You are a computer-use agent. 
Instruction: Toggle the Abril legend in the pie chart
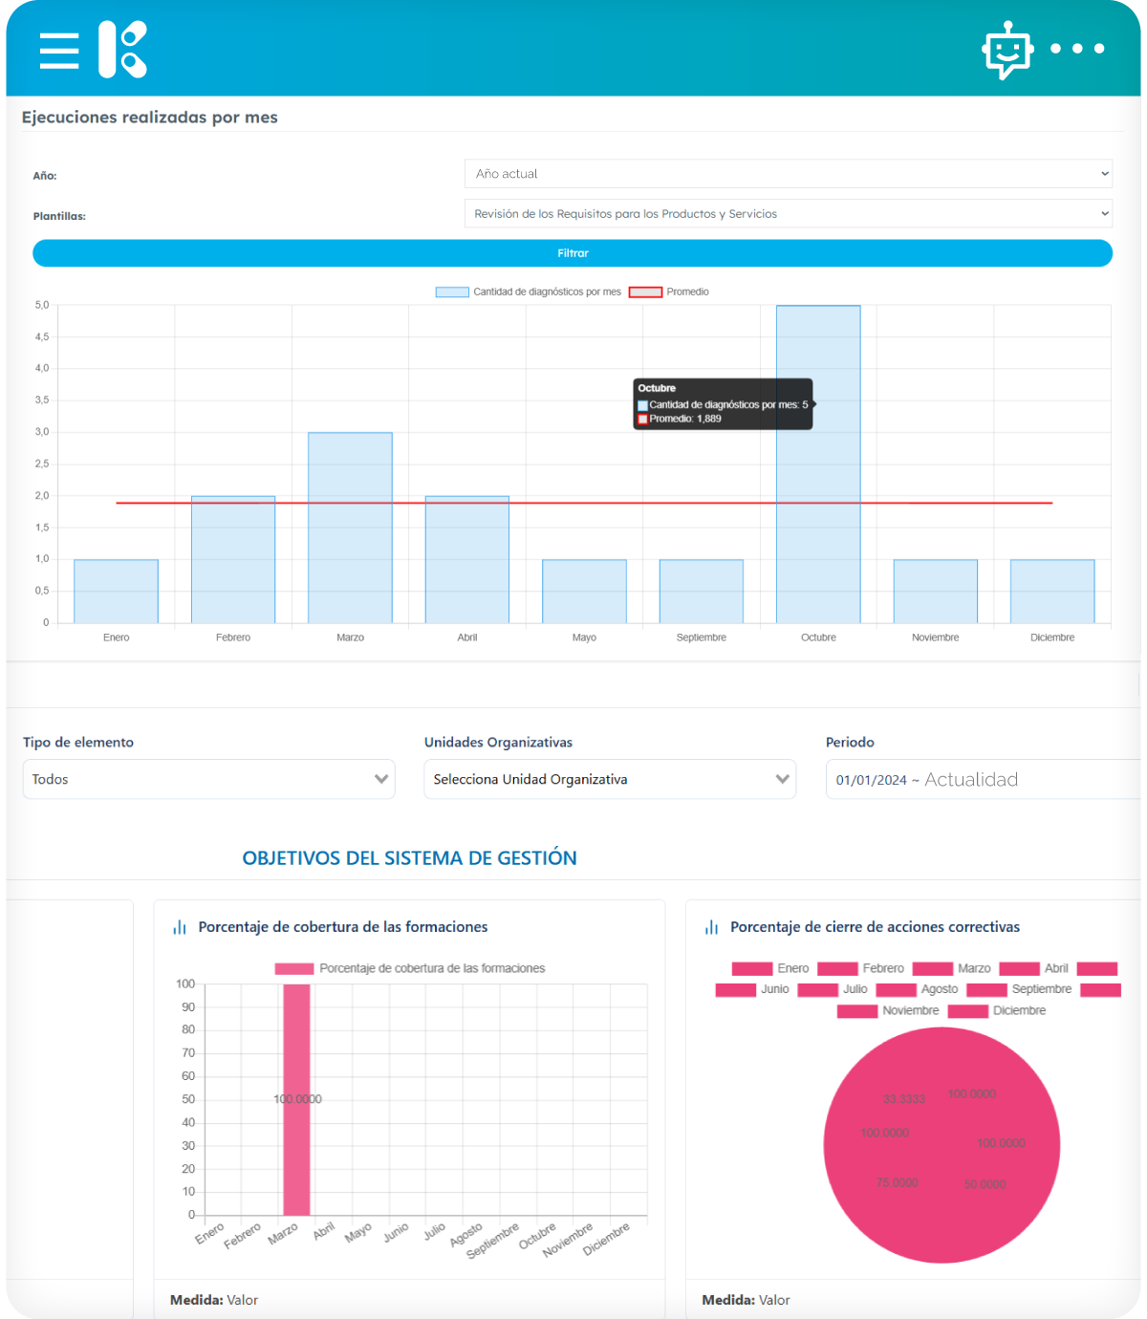click(x=1033, y=969)
